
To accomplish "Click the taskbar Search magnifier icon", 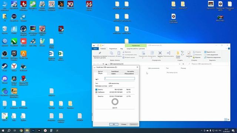I will click(x=9, y=130).
